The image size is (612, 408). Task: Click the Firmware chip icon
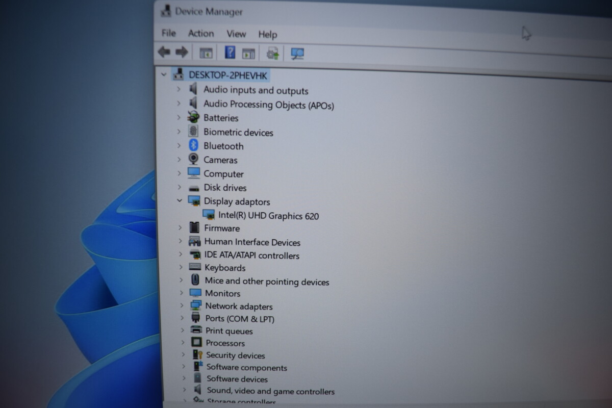(194, 227)
